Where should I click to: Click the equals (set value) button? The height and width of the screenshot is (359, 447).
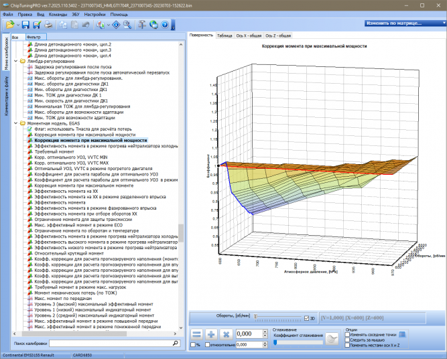[196, 334]
